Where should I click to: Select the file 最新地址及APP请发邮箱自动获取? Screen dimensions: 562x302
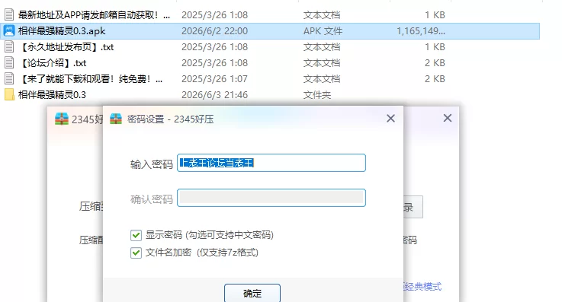(x=94, y=15)
